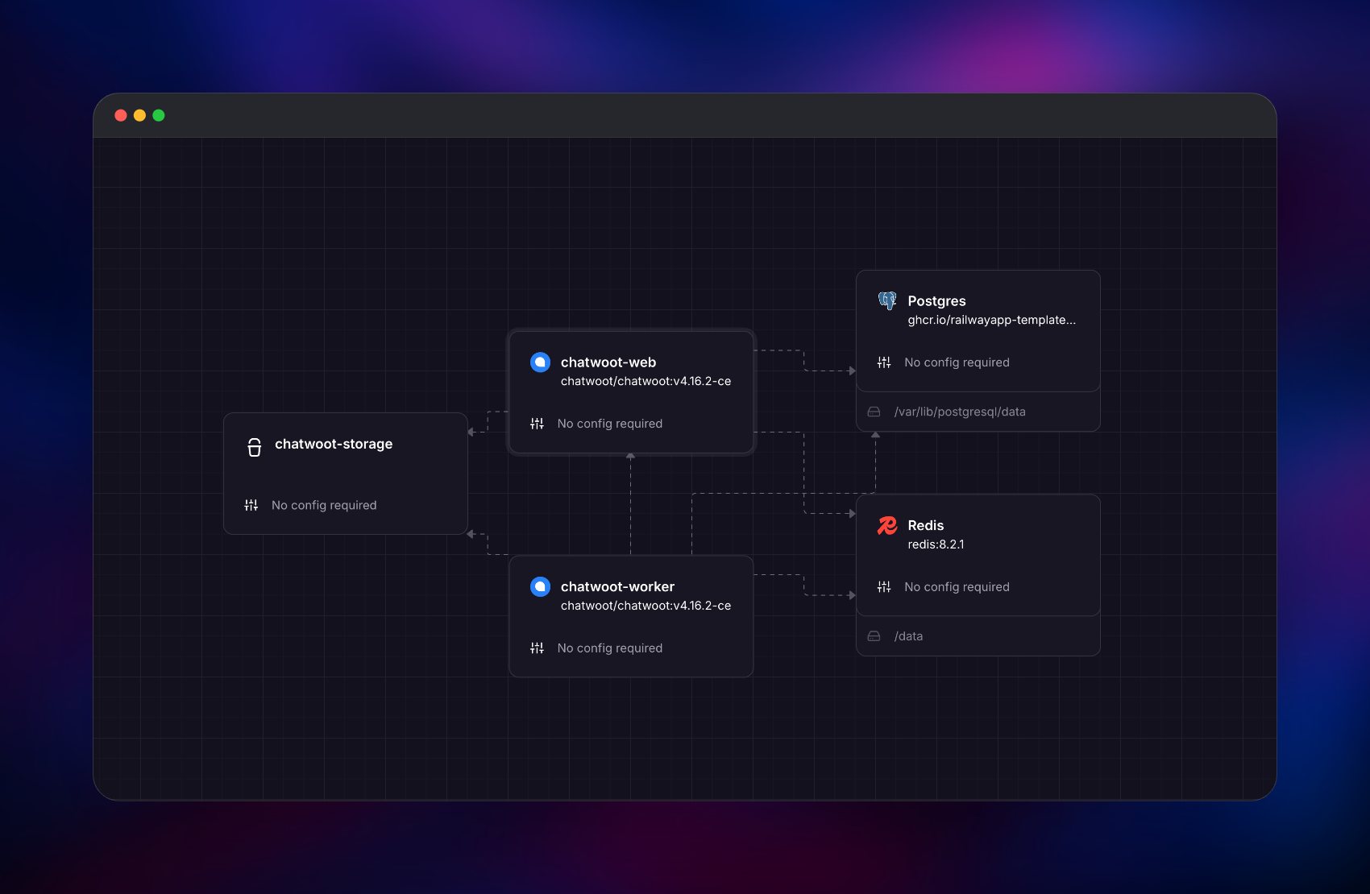Image resolution: width=1370 pixels, height=894 pixels.
Task: Click 'No config required' on Redis
Action: click(x=957, y=587)
